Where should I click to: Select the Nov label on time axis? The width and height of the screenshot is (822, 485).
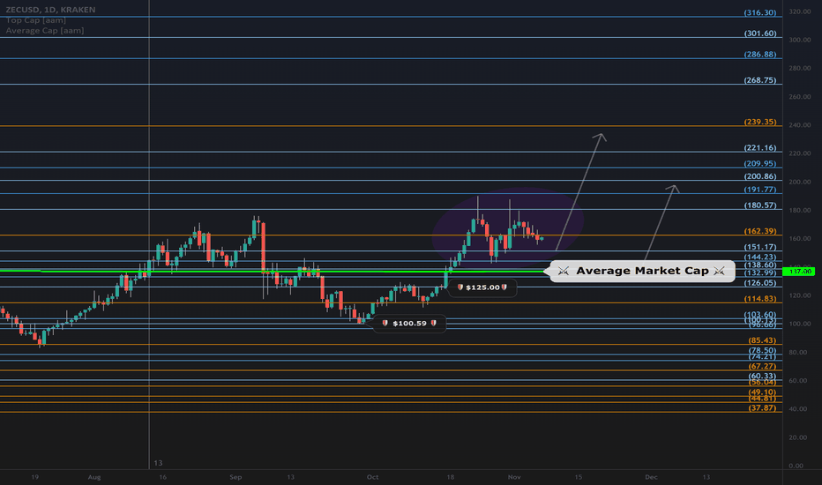514,477
